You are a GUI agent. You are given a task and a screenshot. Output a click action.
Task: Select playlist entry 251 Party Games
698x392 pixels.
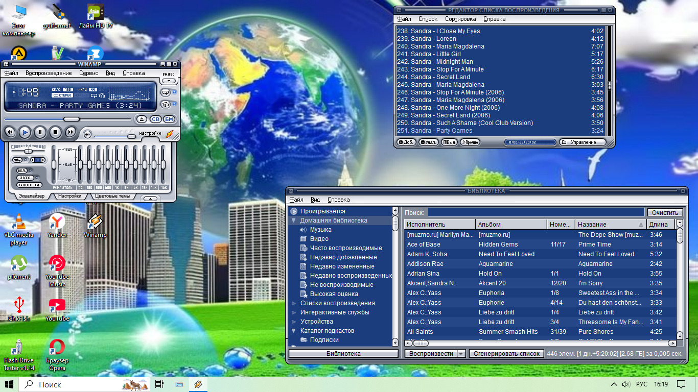[500, 131]
